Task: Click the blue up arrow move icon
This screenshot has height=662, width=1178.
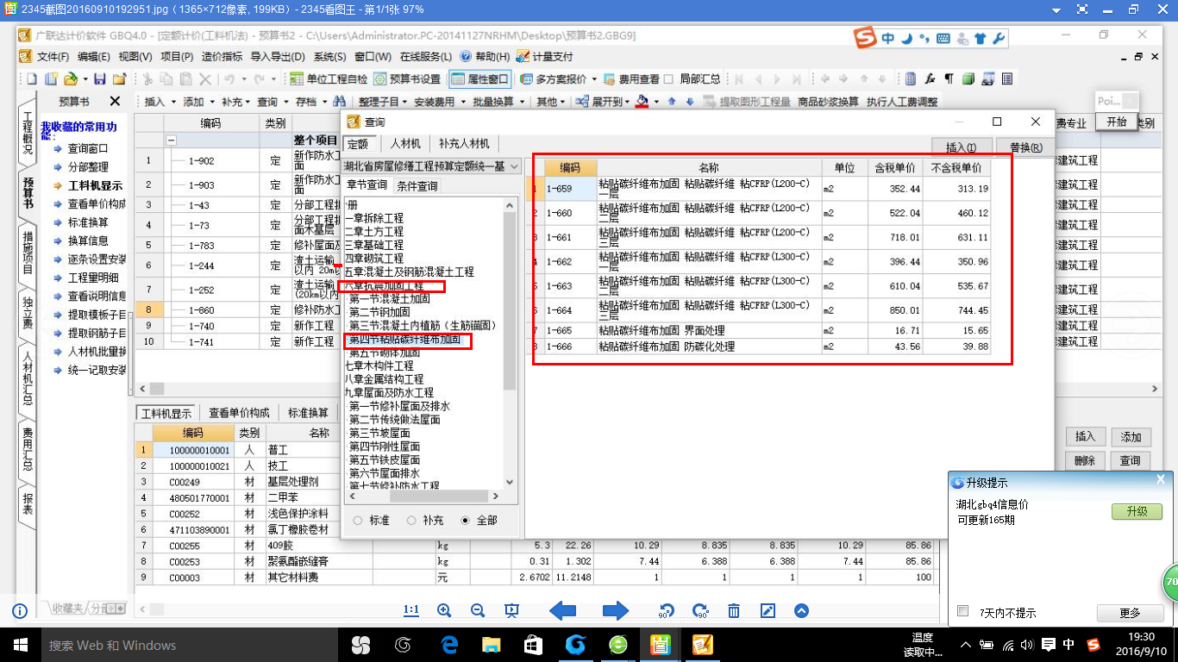Action: tap(672, 102)
